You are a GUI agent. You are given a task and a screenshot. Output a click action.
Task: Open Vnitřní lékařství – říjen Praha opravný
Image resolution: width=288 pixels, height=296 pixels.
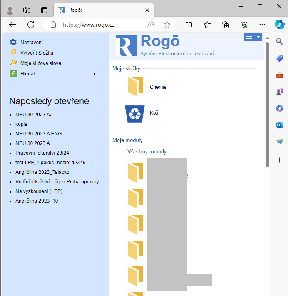point(57,182)
